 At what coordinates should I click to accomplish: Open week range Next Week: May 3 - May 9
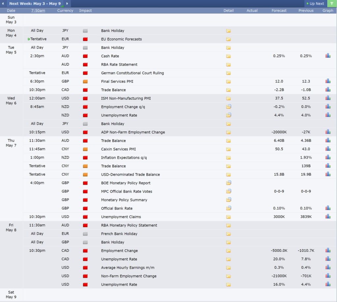pos(35,4)
